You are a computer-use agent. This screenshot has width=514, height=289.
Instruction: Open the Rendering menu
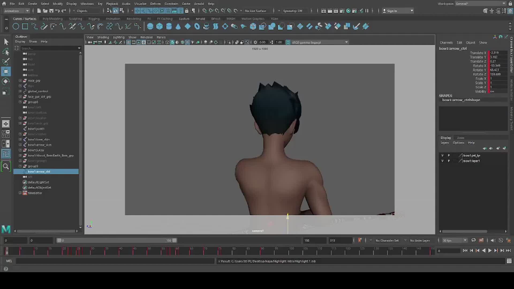[134, 18]
